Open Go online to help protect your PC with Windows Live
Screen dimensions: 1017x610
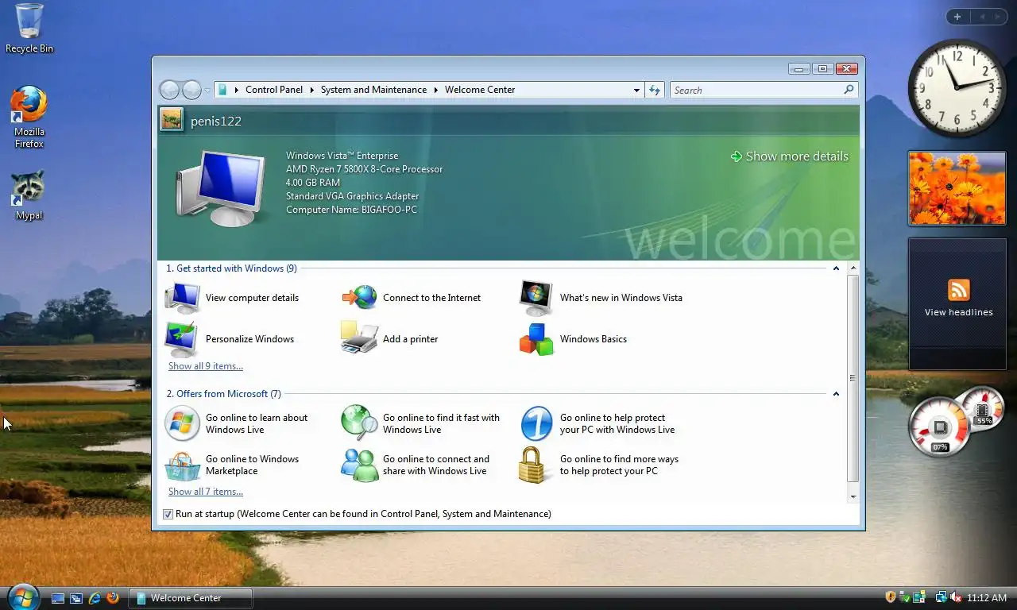pos(598,423)
